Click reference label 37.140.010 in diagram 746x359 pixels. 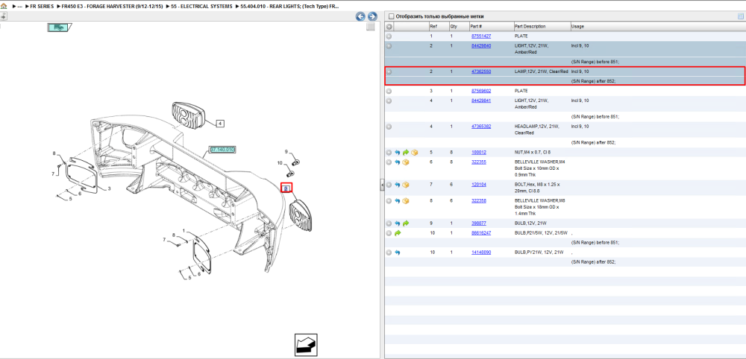[x=223, y=150]
